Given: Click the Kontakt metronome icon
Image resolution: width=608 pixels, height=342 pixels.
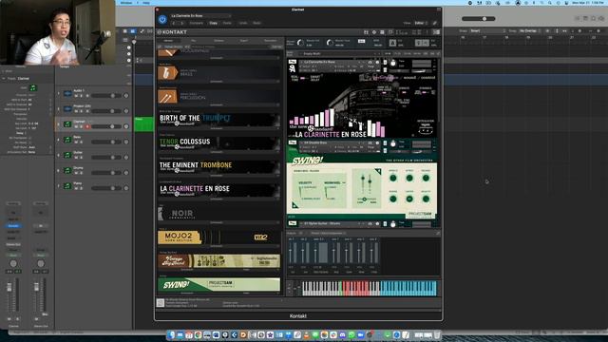Looking at the screenshot, I should [392, 43].
